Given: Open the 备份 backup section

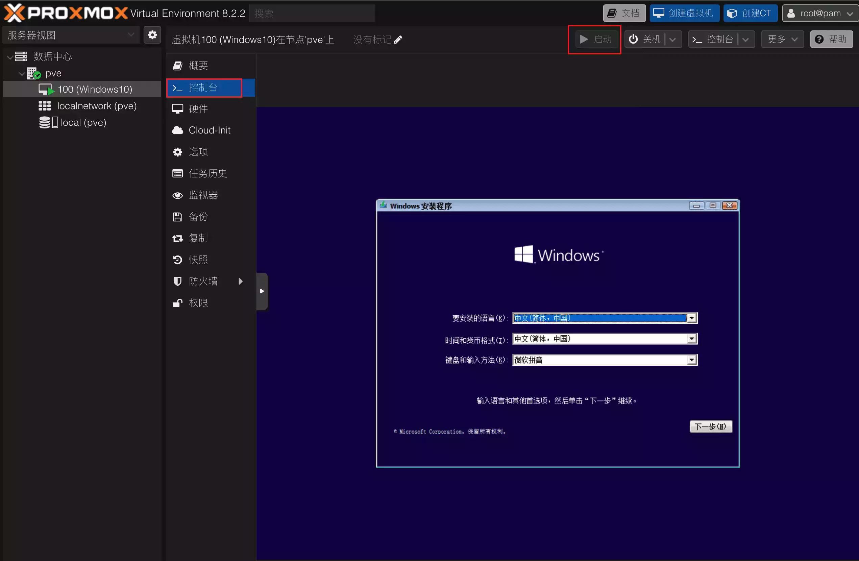Looking at the screenshot, I should pyautogui.click(x=198, y=217).
